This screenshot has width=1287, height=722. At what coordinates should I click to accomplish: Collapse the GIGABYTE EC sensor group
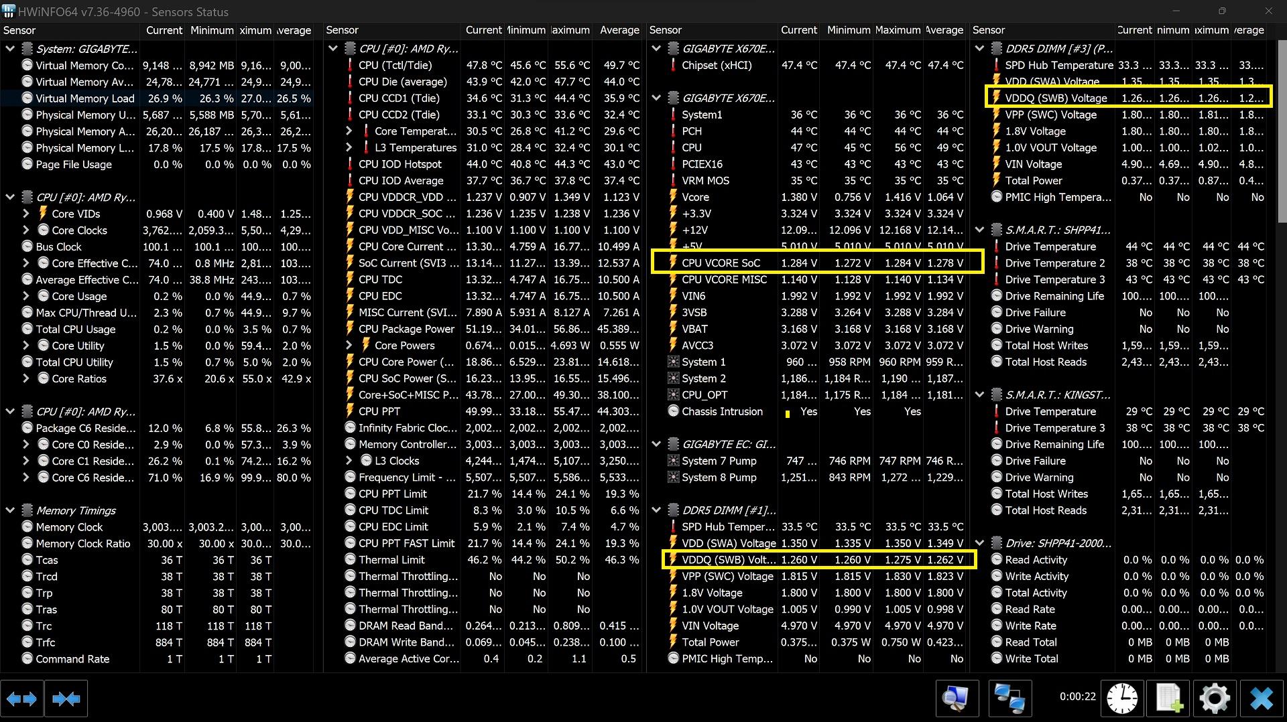(656, 444)
